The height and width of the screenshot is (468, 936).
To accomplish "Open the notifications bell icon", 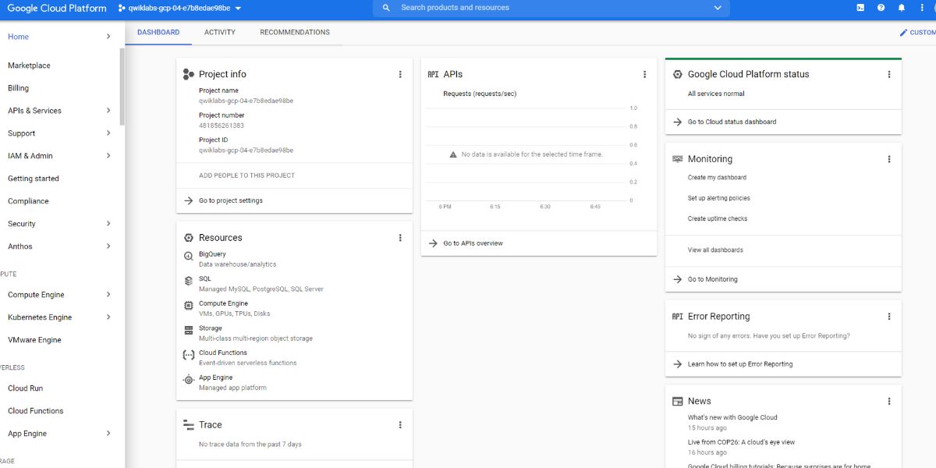I will pos(902,8).
